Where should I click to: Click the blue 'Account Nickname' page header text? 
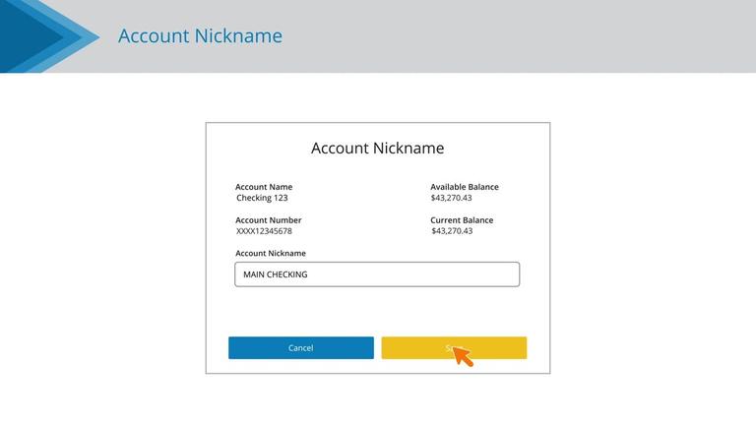coord(200,35)
